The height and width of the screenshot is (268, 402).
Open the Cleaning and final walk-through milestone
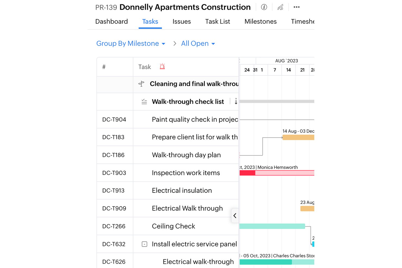pos(194,84)
